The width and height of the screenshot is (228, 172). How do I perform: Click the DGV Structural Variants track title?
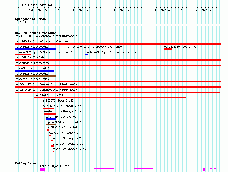click(36, 33)
